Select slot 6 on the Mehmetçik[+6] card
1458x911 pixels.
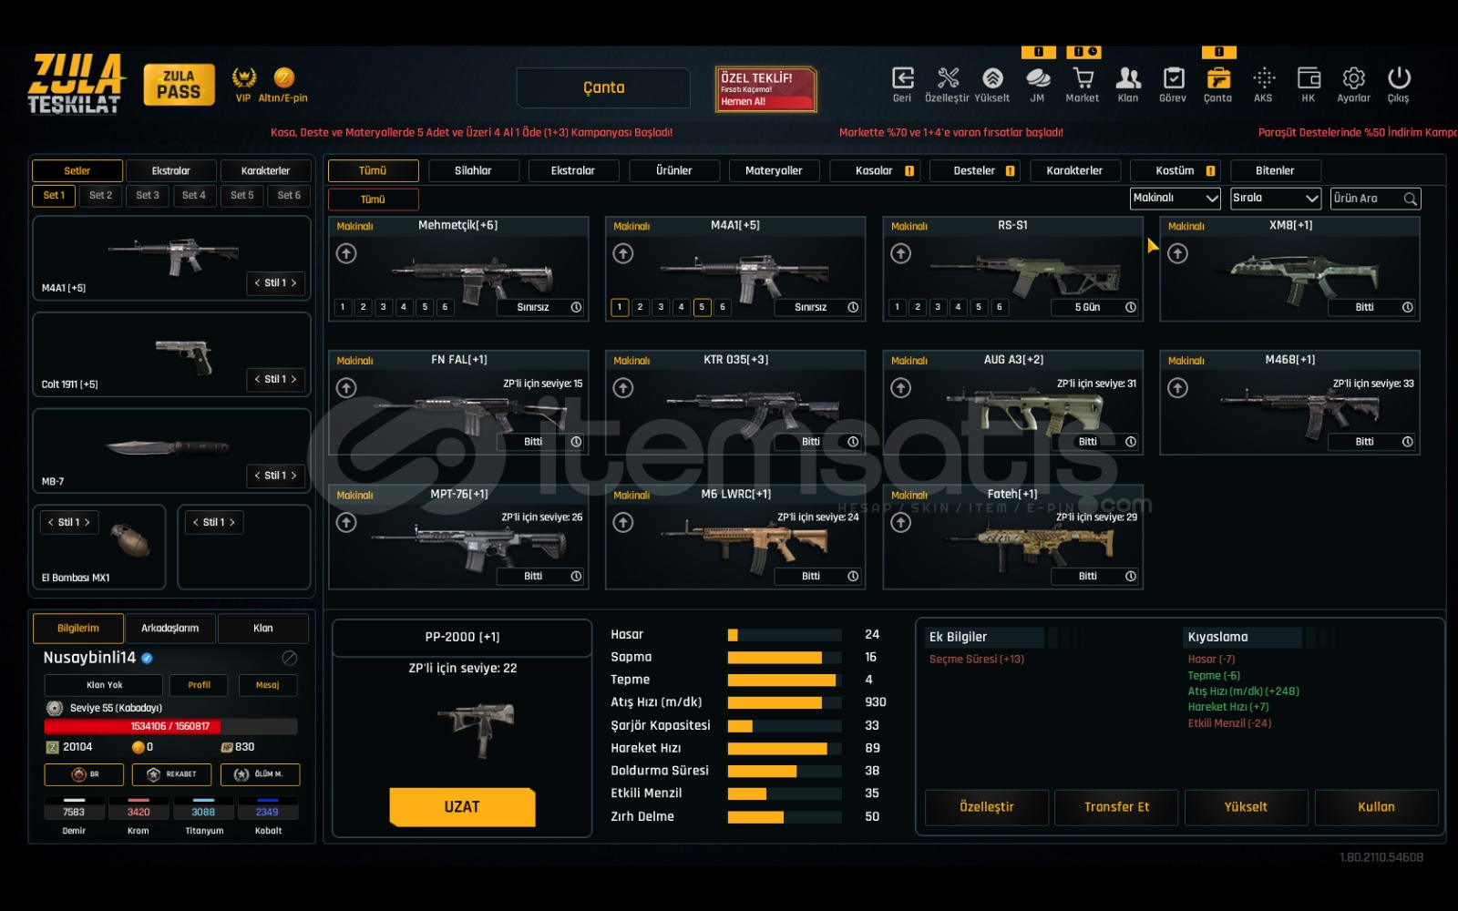click(445, 307)
